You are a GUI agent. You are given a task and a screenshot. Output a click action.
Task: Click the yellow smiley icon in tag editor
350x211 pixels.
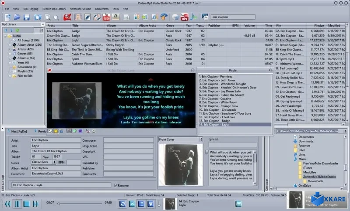click(x=56, y=131)
